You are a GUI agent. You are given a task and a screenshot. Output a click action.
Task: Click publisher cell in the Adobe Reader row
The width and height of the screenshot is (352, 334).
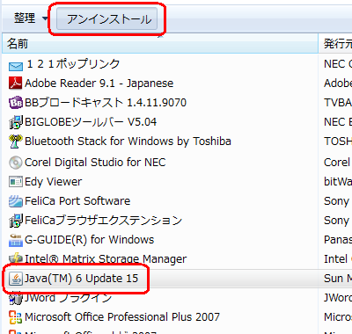tap(337, 83)
